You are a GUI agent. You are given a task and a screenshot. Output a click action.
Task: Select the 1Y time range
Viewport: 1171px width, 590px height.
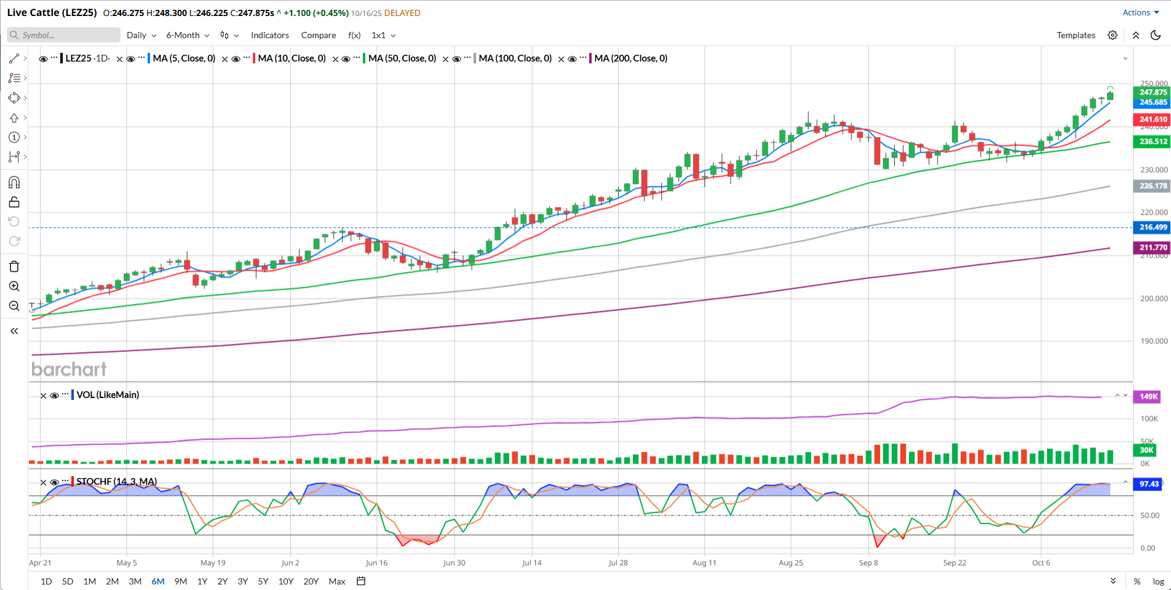point(202,581)
